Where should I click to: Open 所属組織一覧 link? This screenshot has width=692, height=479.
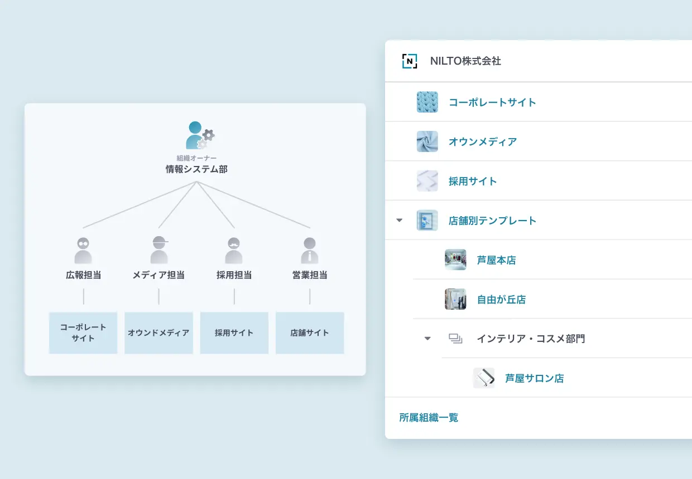point(429,418)
